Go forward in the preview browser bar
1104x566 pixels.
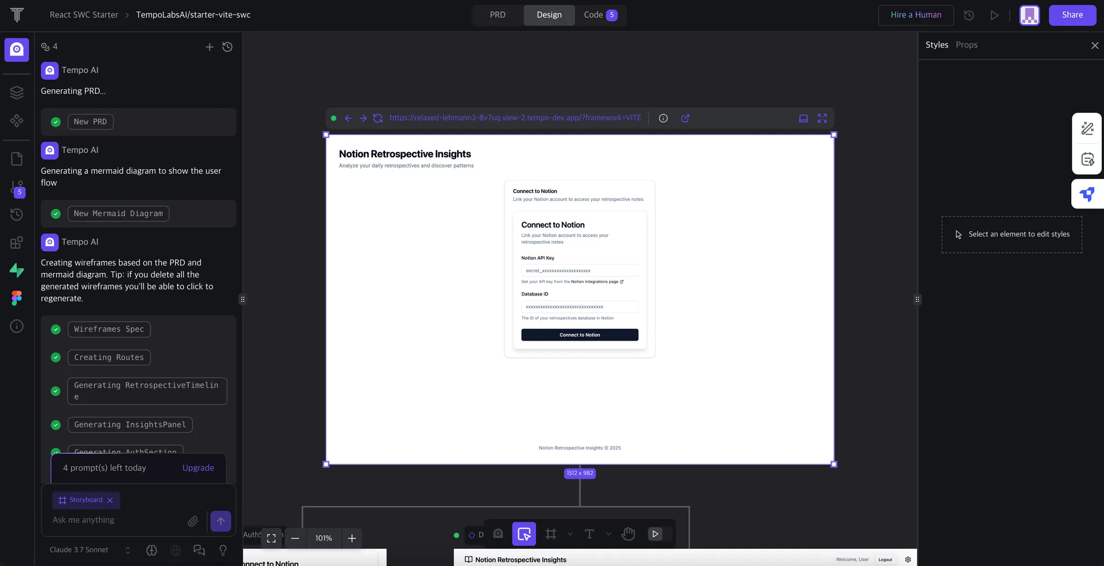363,118
